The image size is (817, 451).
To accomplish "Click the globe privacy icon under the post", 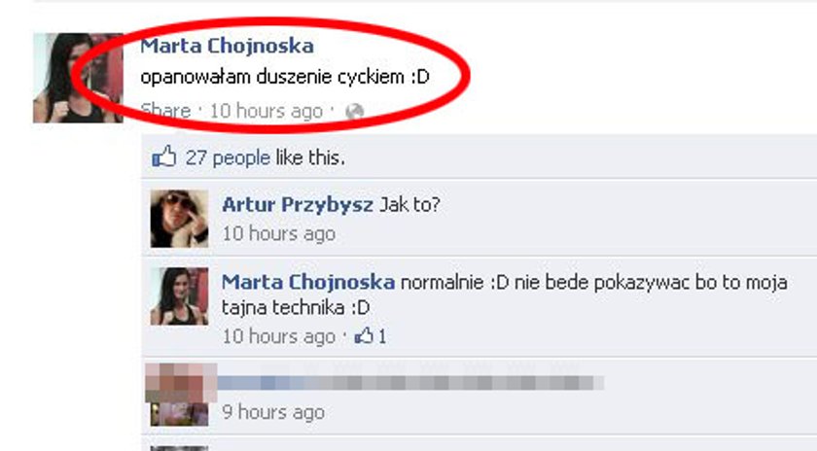I will click(x=354, y=111).
